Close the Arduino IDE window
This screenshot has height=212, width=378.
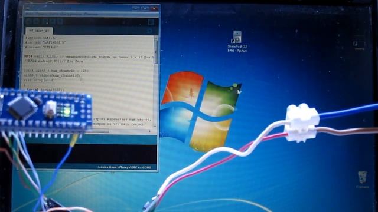click(x=154, y=8)
